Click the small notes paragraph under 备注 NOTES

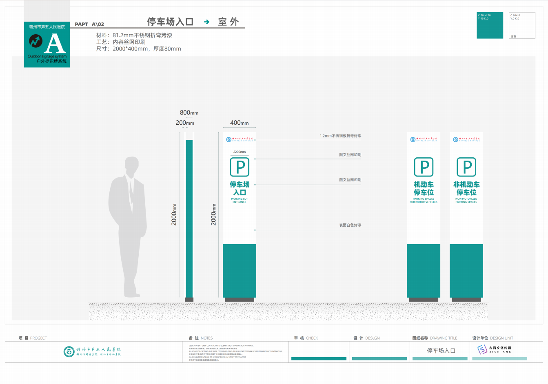(x=235, y=353)
